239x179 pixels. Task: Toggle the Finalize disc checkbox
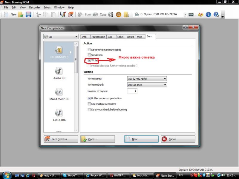pos(89,66)
